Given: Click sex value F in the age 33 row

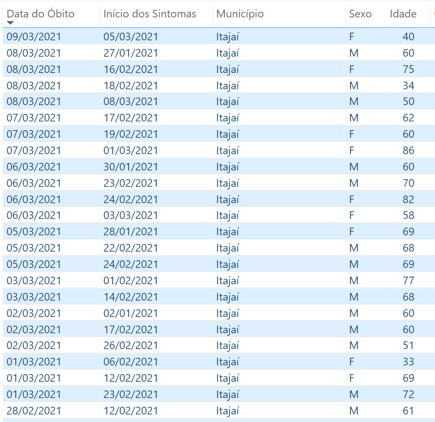Looking at the screenshot, I should tap(352, 362).
